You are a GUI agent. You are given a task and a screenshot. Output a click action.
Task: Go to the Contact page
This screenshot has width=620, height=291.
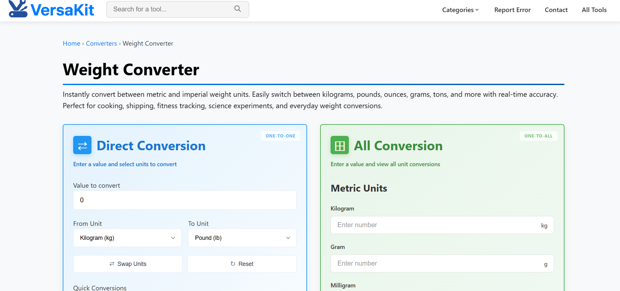coord(556,10)
